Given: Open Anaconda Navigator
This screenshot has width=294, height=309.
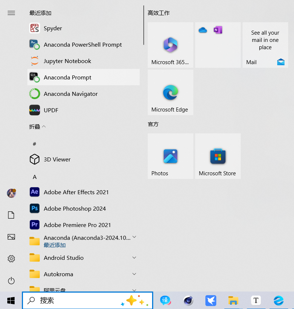Looking at the screenshot, I should coord(84,94).
